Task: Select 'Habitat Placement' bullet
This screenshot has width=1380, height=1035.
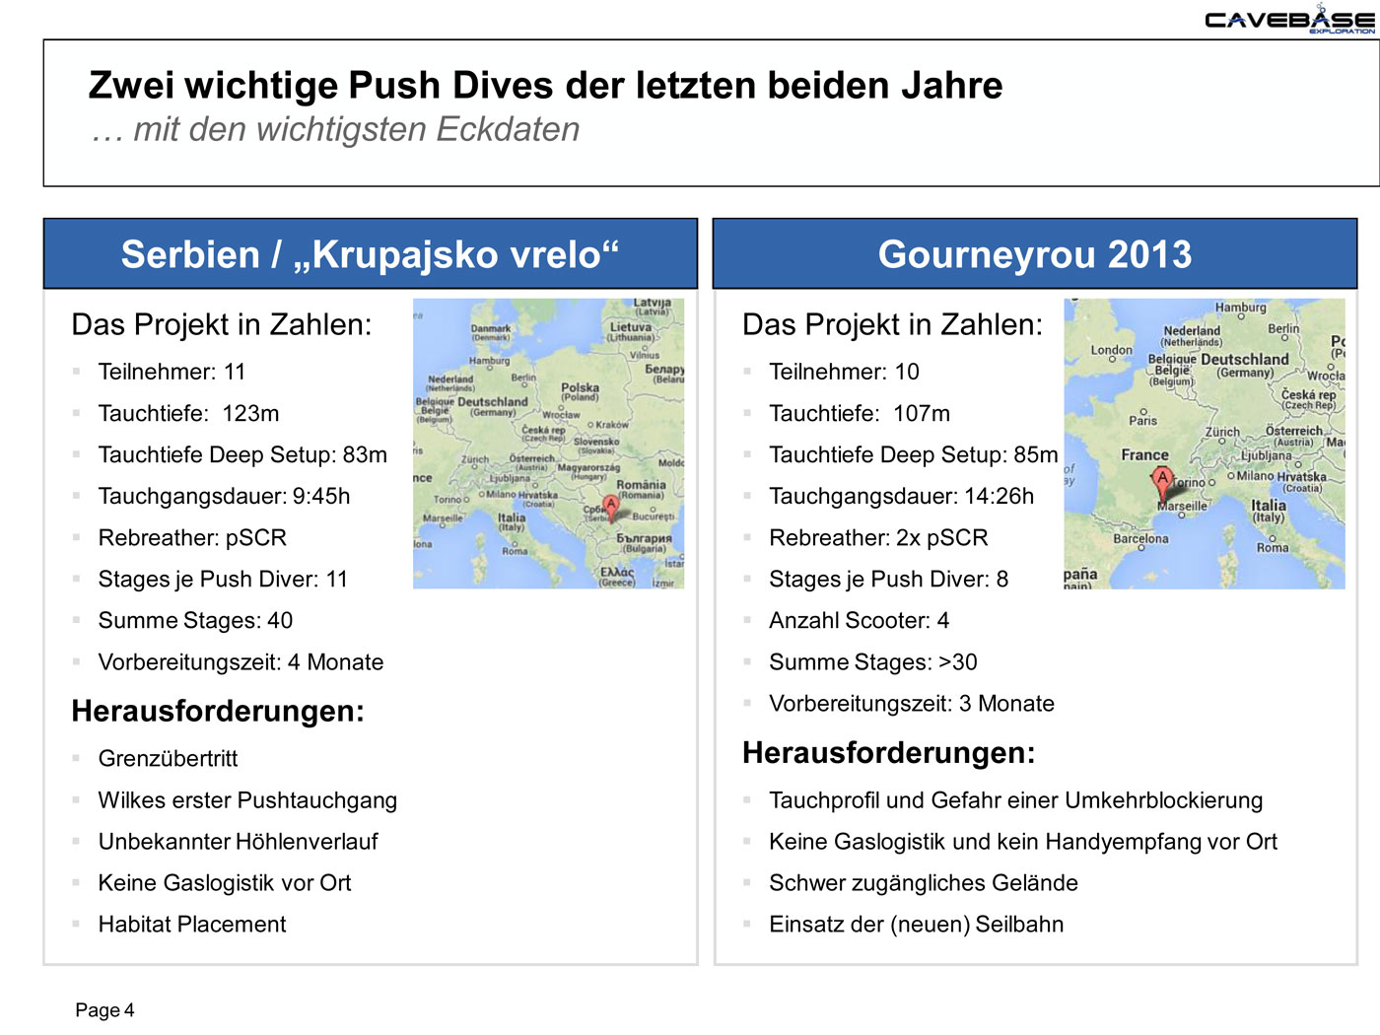Action: 192,924
